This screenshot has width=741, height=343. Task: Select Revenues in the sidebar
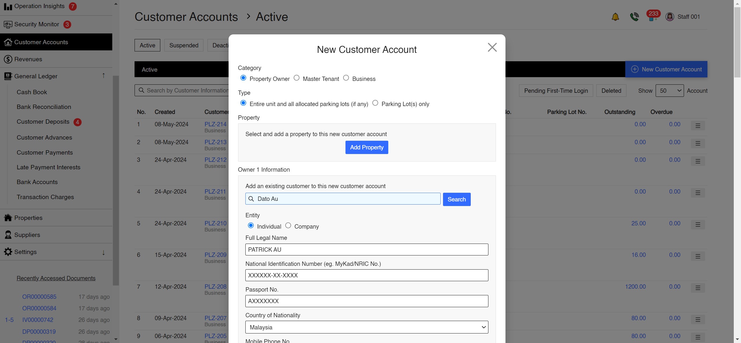pyautogui.click(x=28, y=59)
